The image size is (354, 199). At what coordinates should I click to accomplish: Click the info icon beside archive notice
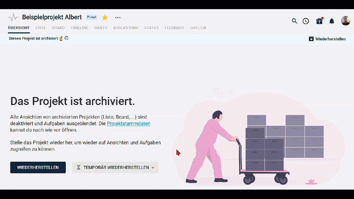(x=66, y=38)
